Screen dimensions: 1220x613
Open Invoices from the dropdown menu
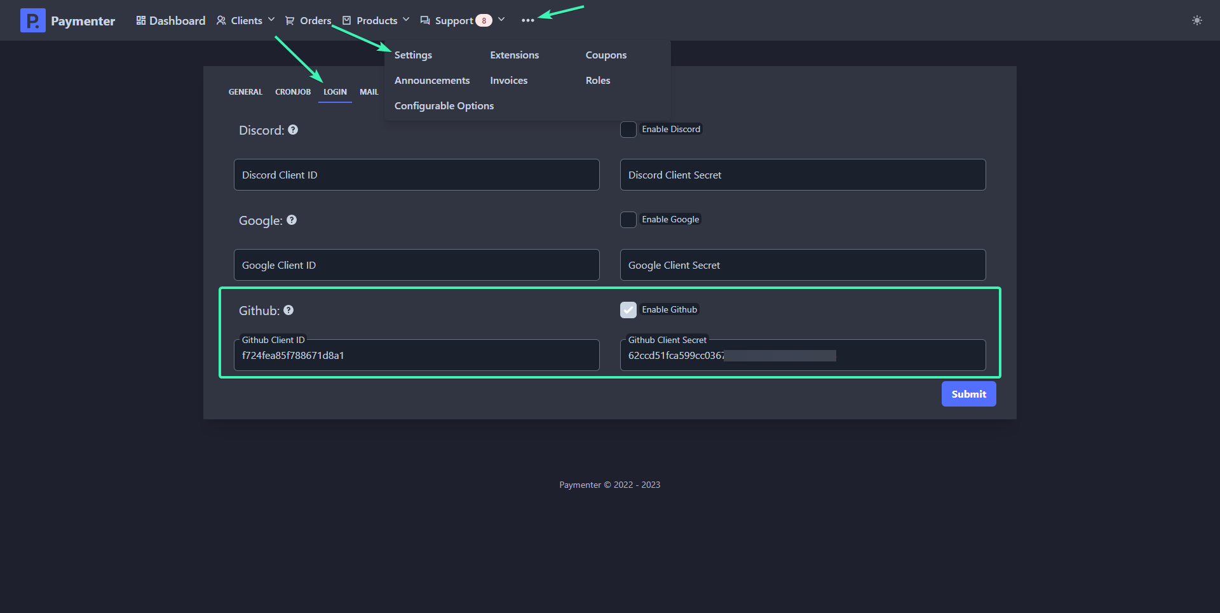point(509,81)
